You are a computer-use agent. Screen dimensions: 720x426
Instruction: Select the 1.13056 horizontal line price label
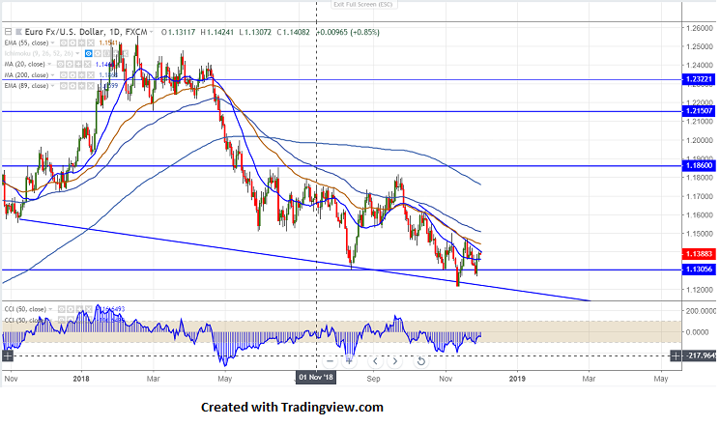coord(699,270)
